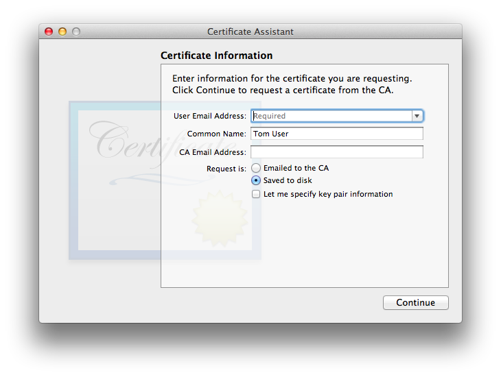
Task: Click the 'Common Name:' label
Action: pos(217,134)
